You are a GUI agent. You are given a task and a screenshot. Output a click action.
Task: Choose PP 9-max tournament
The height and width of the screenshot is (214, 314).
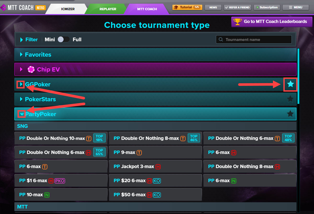(x=155, y=152)
